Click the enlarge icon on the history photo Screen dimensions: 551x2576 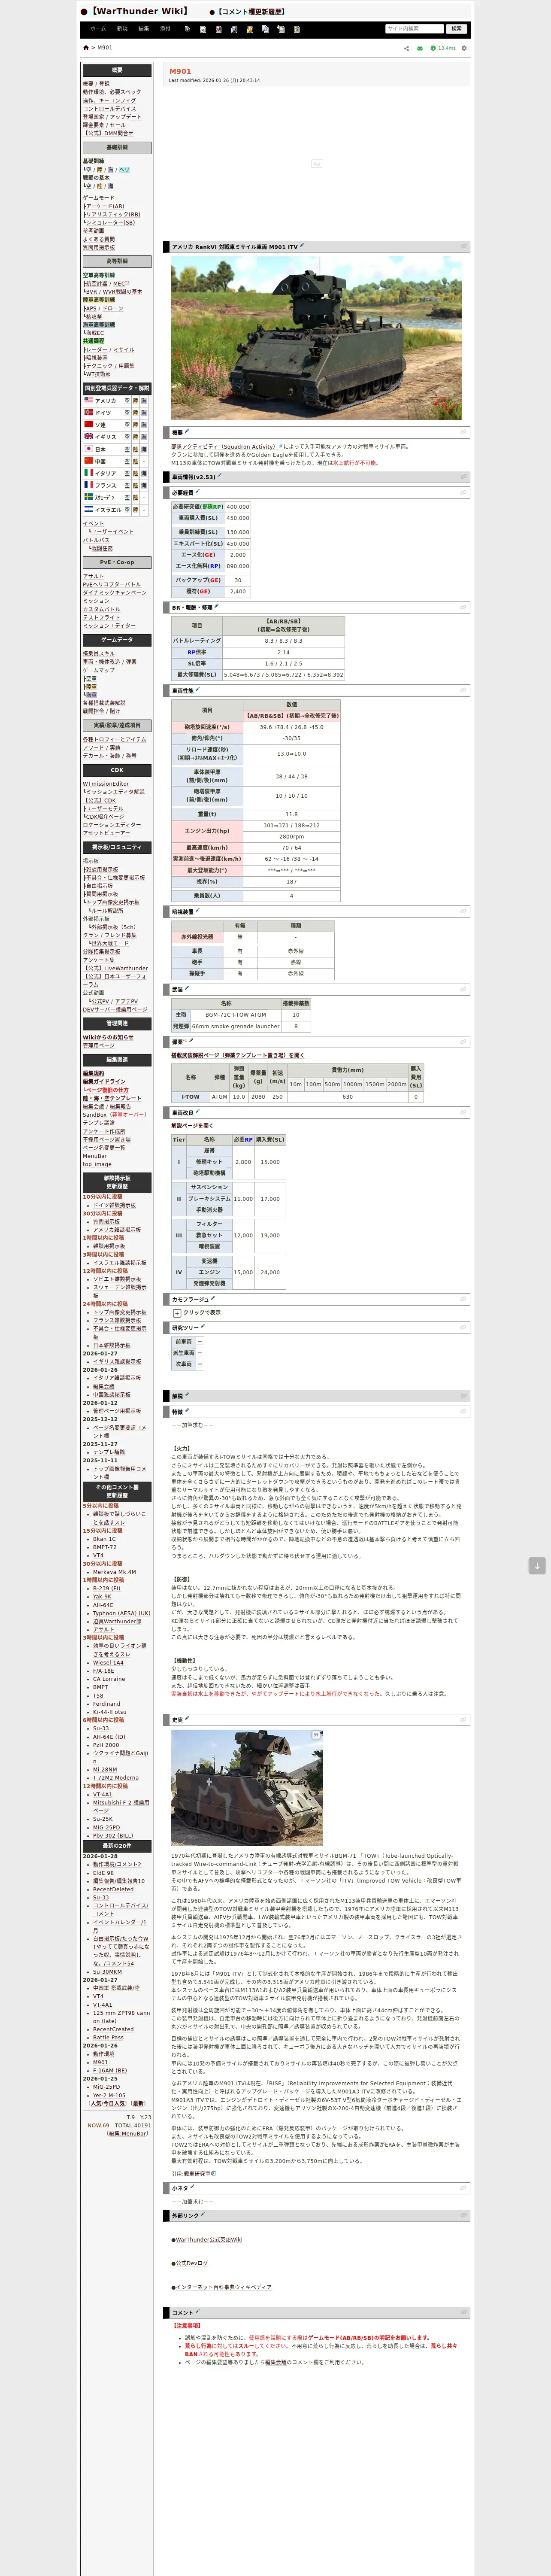coord(316,1735)
